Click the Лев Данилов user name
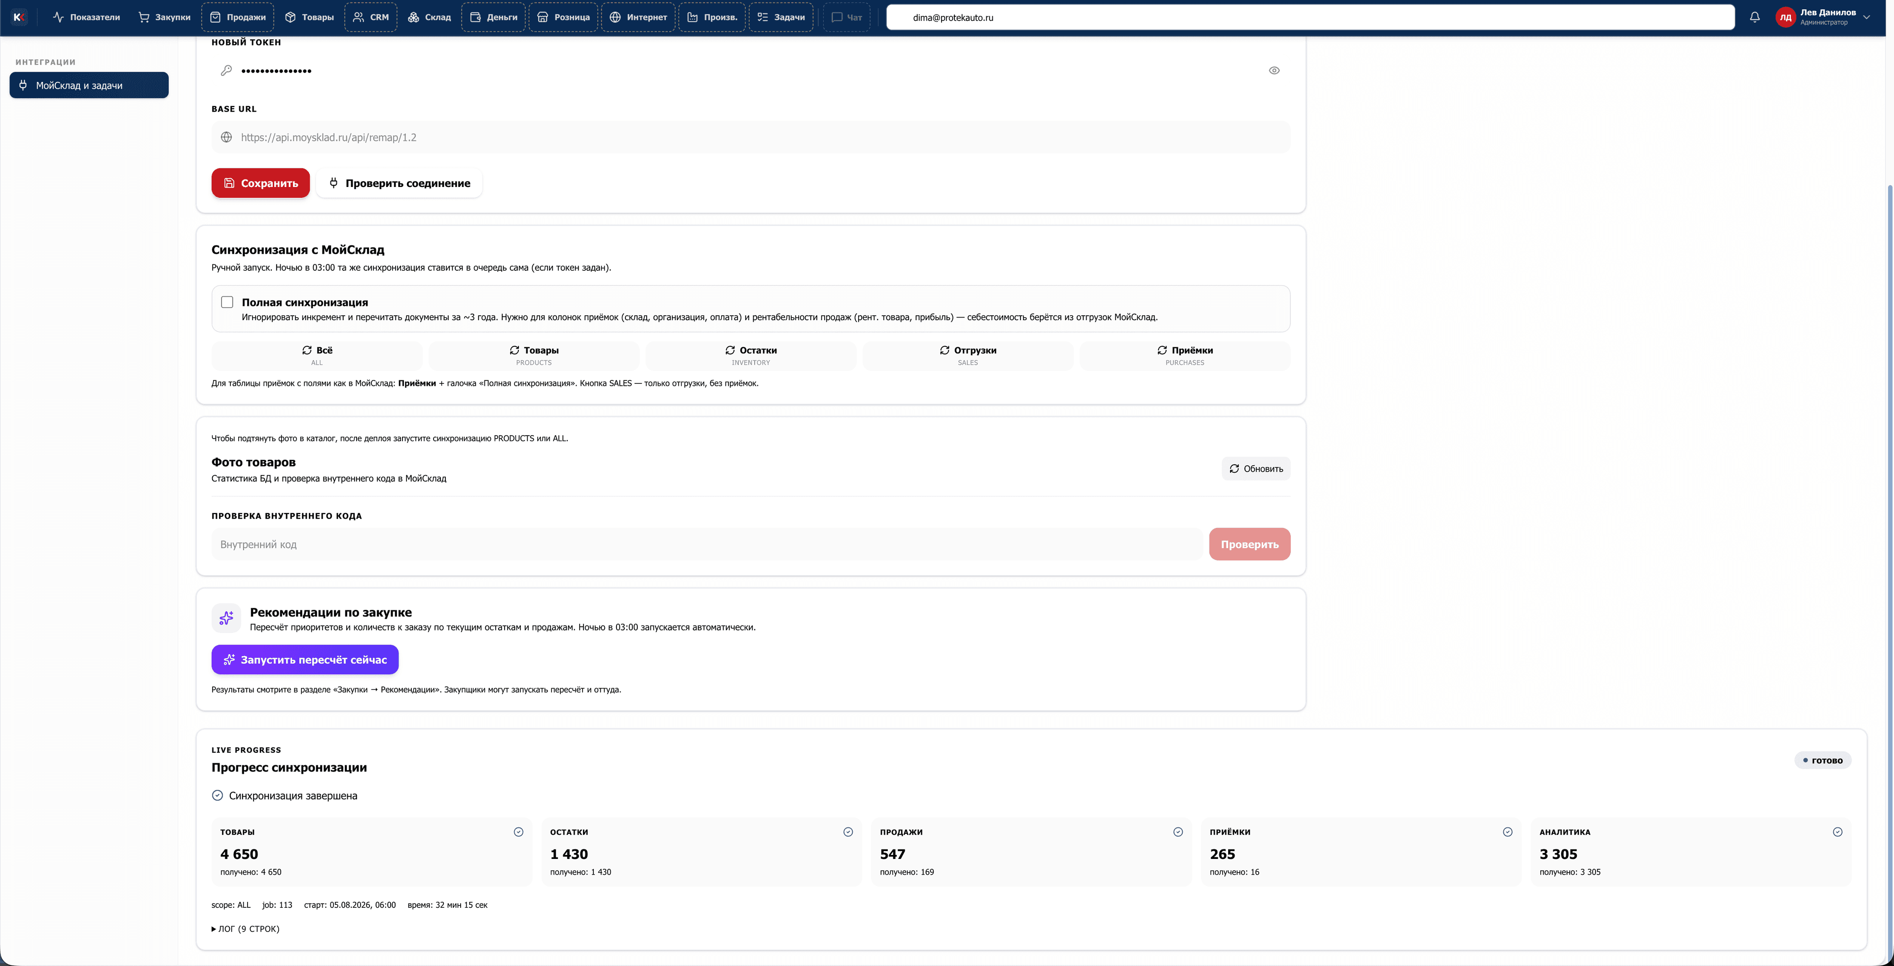Screen dimensions: 1894x966 point(1828,12)
